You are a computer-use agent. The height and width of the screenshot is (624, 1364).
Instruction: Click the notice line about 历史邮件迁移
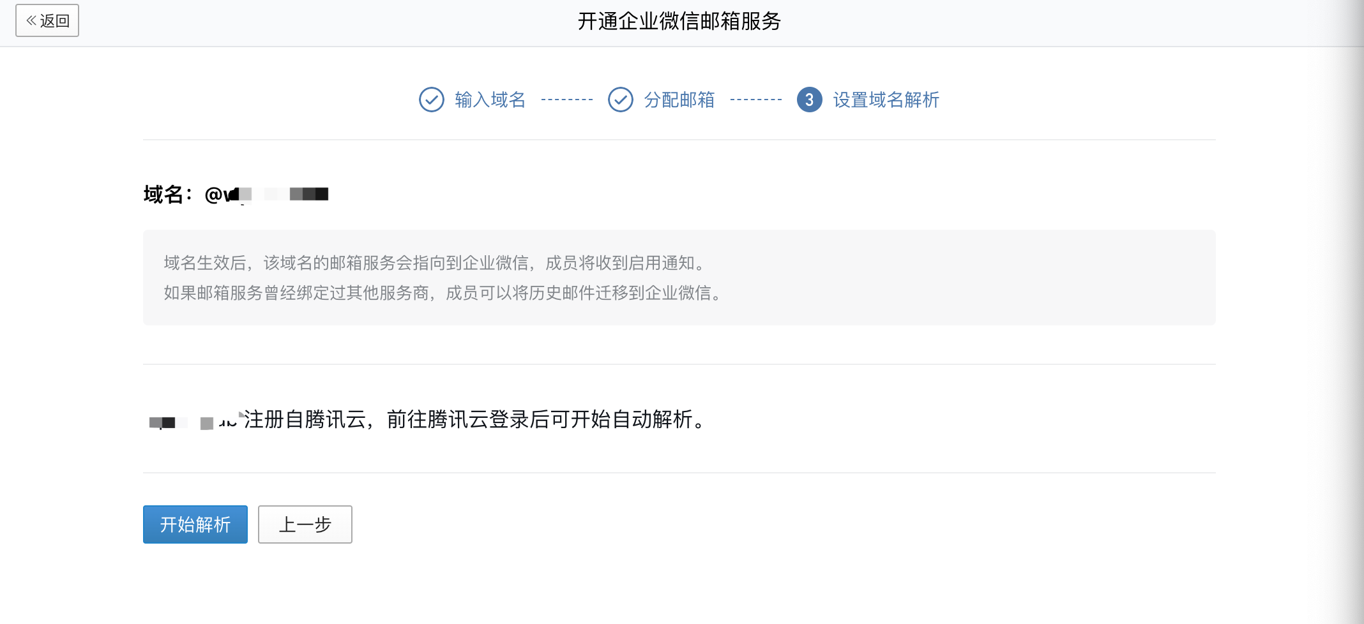click(443, 293)
